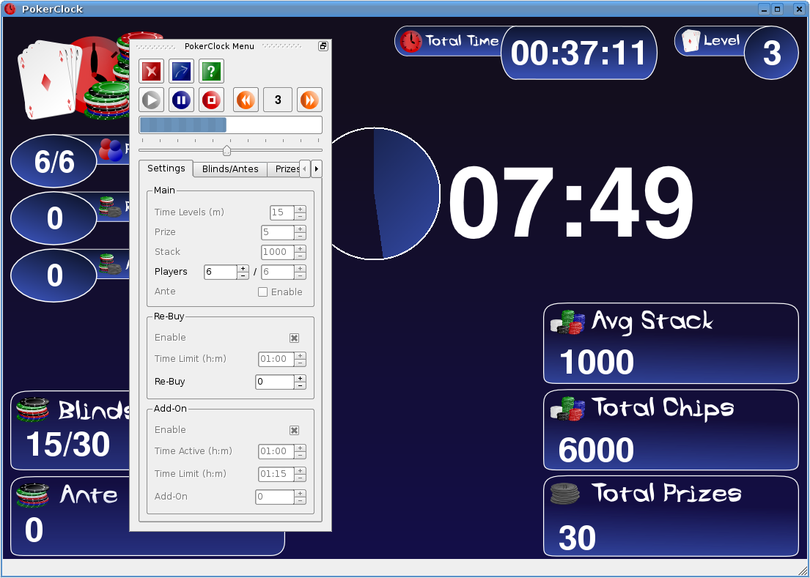Increase Add-On Time Limit stepper
Screen dimensions: 810x578
(300, 470)
